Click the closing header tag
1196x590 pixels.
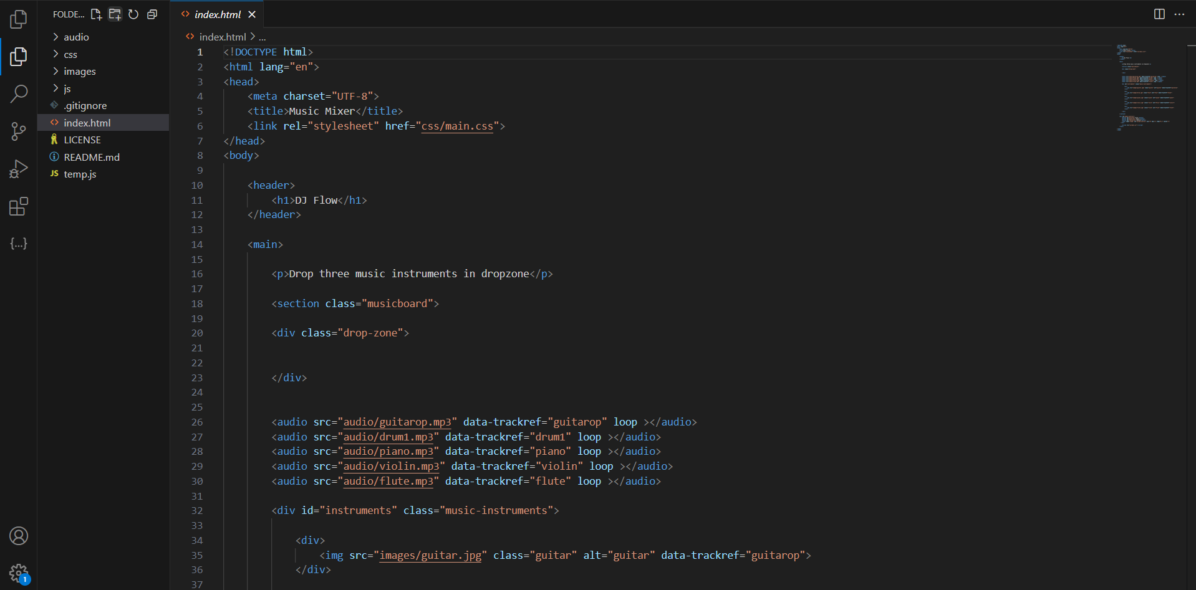pyautogui.click(x=274, y=214)
